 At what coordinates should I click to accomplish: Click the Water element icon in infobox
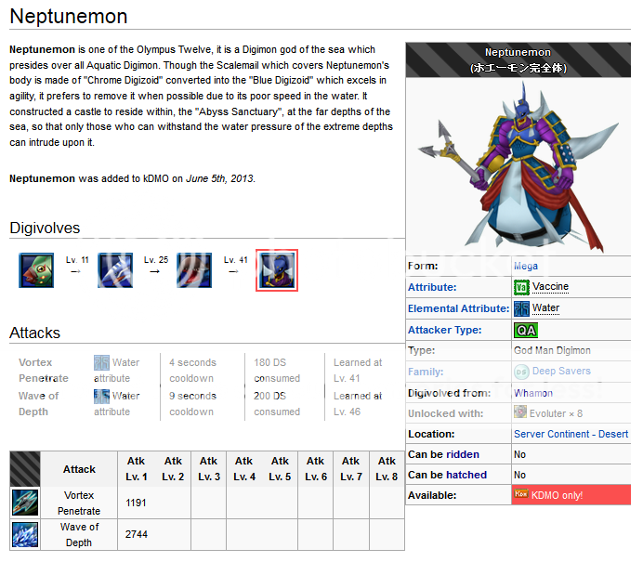click(521, 308)
